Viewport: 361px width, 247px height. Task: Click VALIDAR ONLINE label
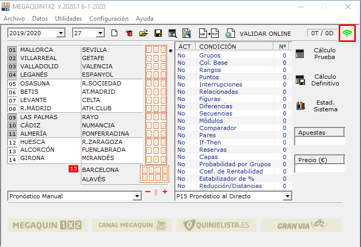(x=265, y=34)
